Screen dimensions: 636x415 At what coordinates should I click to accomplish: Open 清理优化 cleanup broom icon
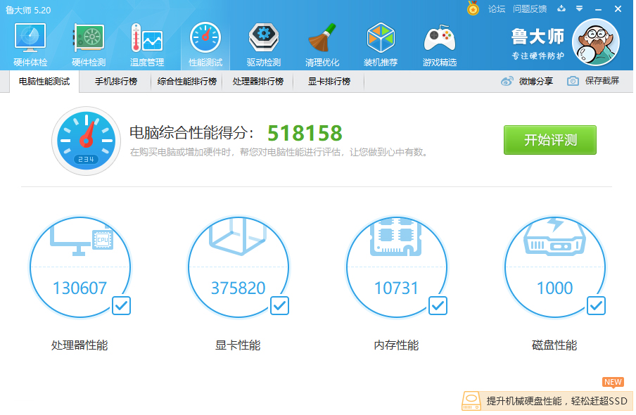pos(322,44)
